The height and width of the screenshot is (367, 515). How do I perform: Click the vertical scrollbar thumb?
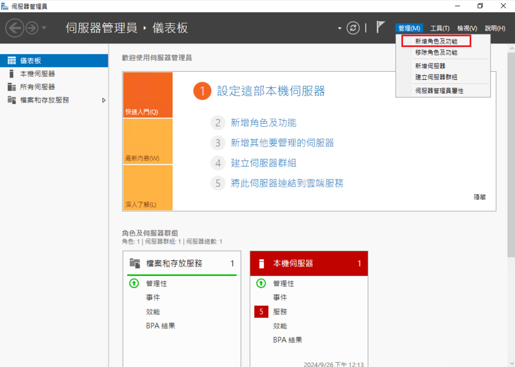(x=511, y=155)
